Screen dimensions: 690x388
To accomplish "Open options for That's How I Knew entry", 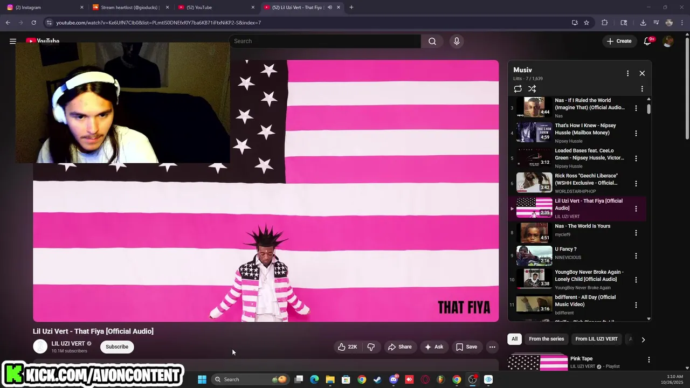I will coord(636,133).
